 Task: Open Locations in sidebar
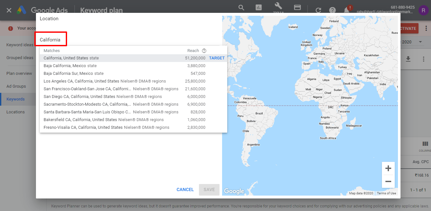15,112
